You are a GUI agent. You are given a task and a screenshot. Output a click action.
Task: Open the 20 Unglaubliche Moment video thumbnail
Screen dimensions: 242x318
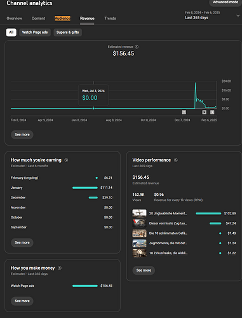point(139,213)
